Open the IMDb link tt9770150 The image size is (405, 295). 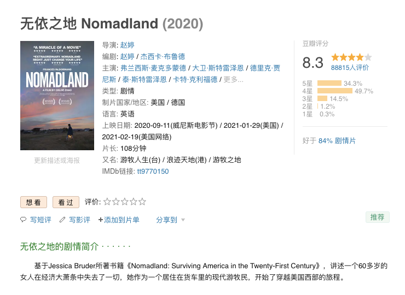(153, 172)
